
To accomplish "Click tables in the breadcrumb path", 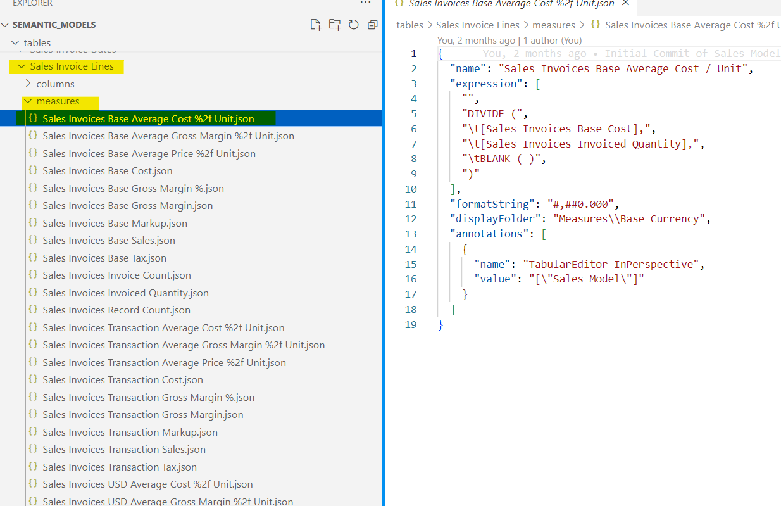I will click(409, 25).
